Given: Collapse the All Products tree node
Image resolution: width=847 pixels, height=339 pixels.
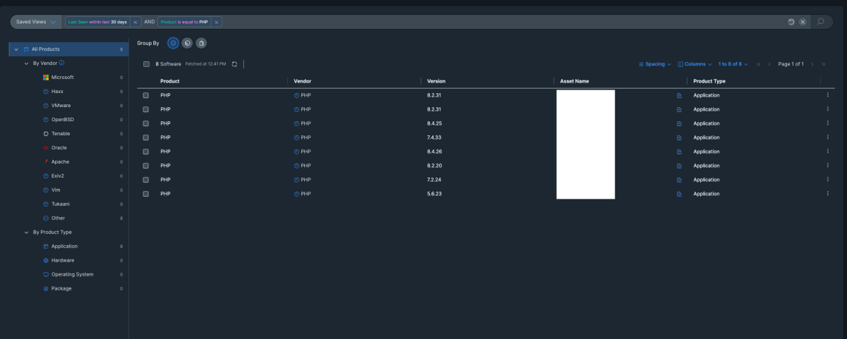Looking at the screenshot, I should pyautogui.click(x=16, y=49).
